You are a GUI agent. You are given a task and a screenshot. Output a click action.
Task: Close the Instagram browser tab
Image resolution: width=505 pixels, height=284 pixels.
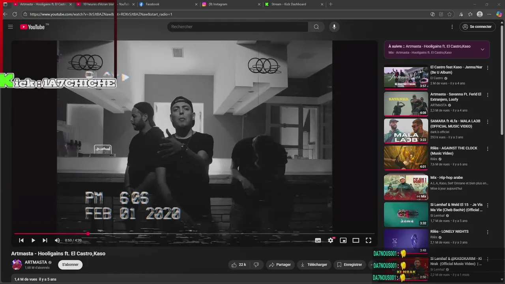pos(259,4)
